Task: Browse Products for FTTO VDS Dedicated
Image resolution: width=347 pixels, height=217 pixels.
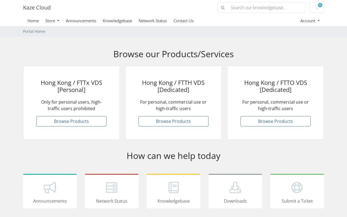Action: [x=275, y=121]
